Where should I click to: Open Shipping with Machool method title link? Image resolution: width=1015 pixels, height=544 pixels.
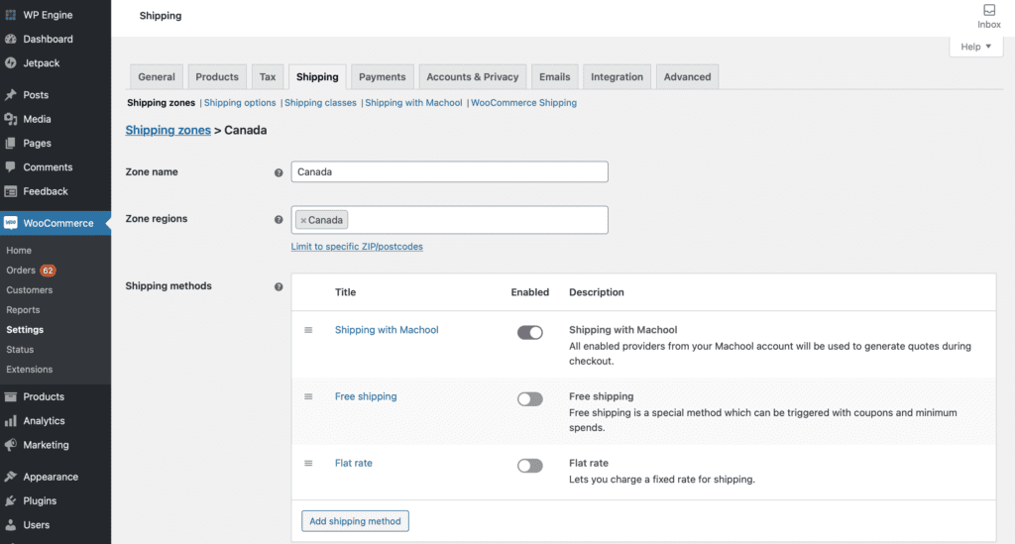(387, 330)
